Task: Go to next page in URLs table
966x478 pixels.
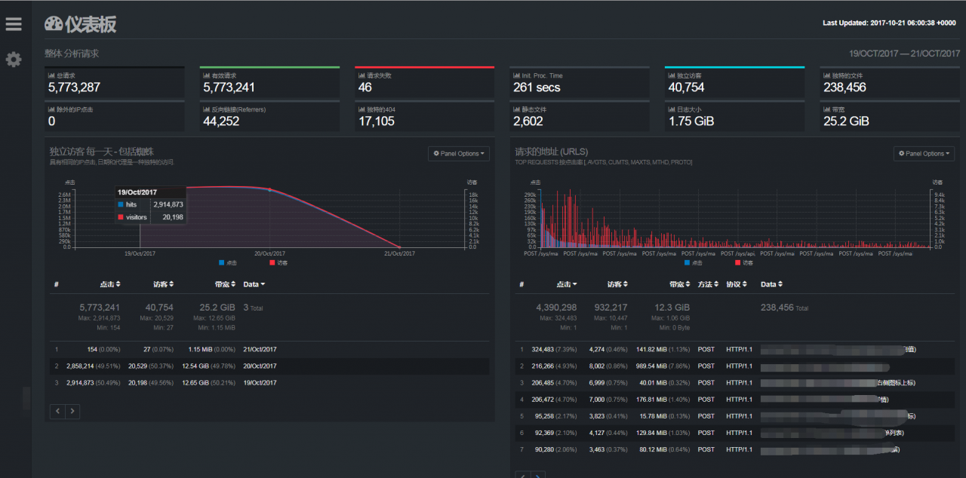Action: pos(538,476)
